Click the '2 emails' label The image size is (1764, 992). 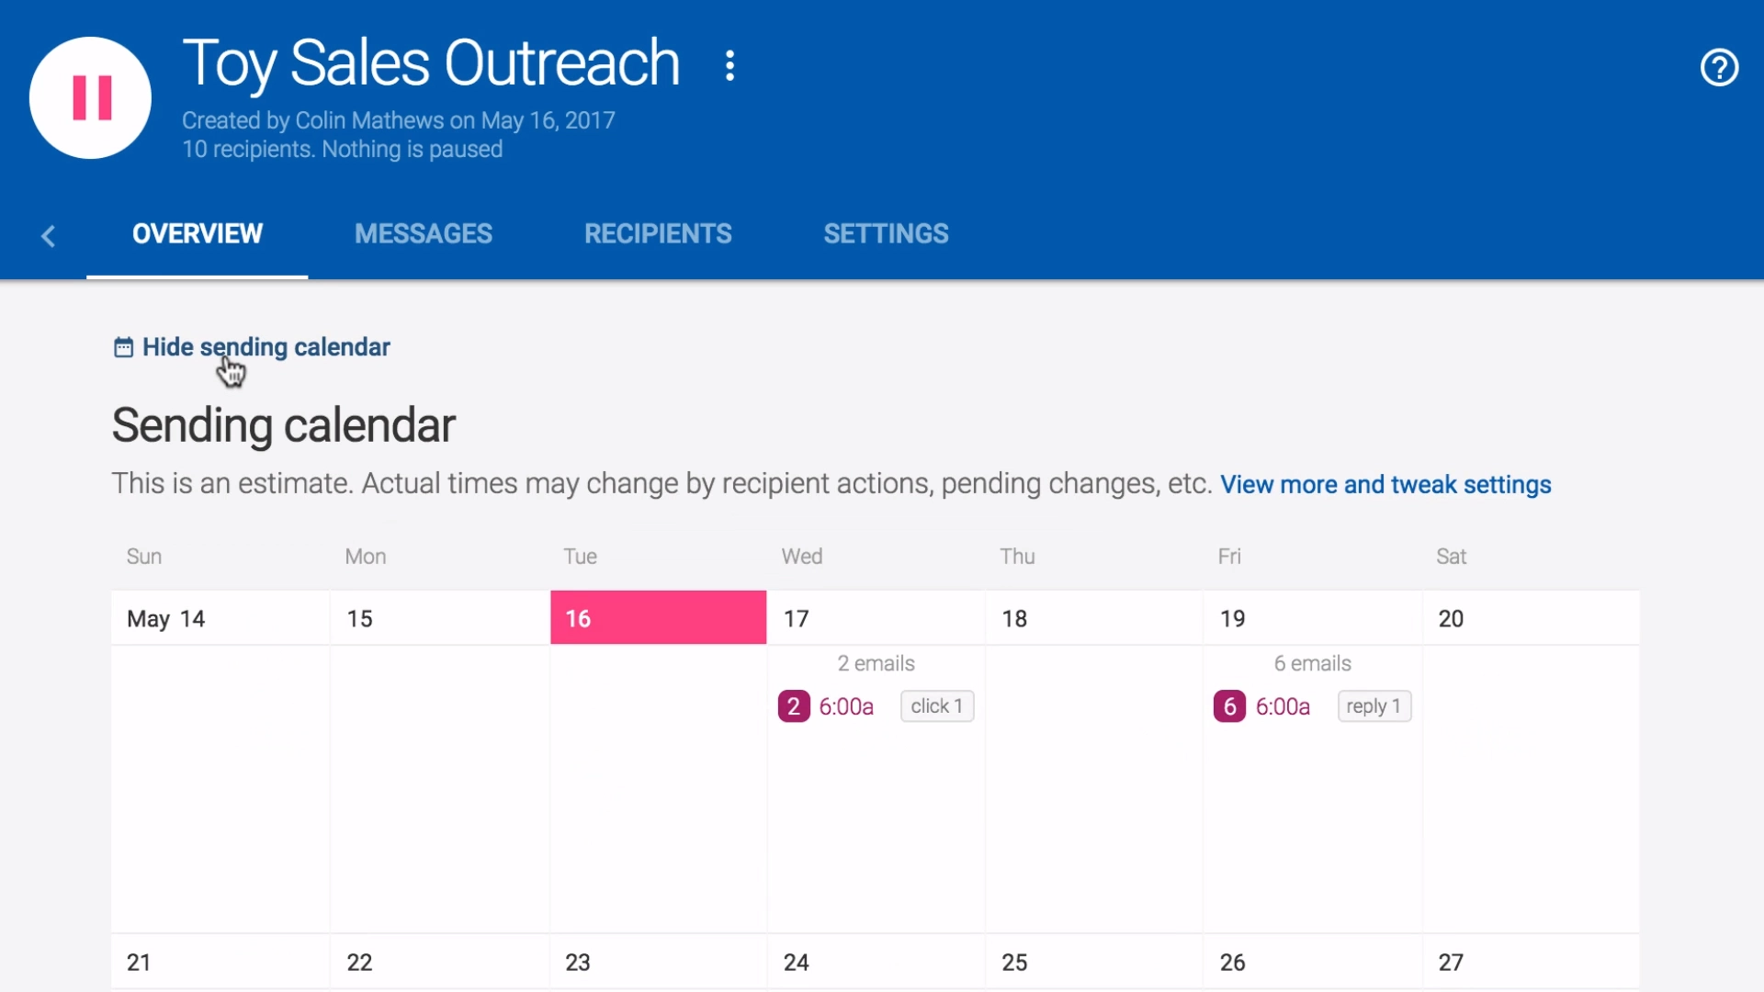click(x=876, y=663)
